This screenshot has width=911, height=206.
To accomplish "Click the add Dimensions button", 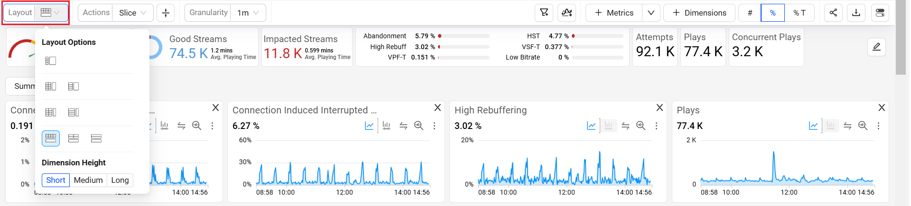I will pyautogui.click(x=699, y=13).
